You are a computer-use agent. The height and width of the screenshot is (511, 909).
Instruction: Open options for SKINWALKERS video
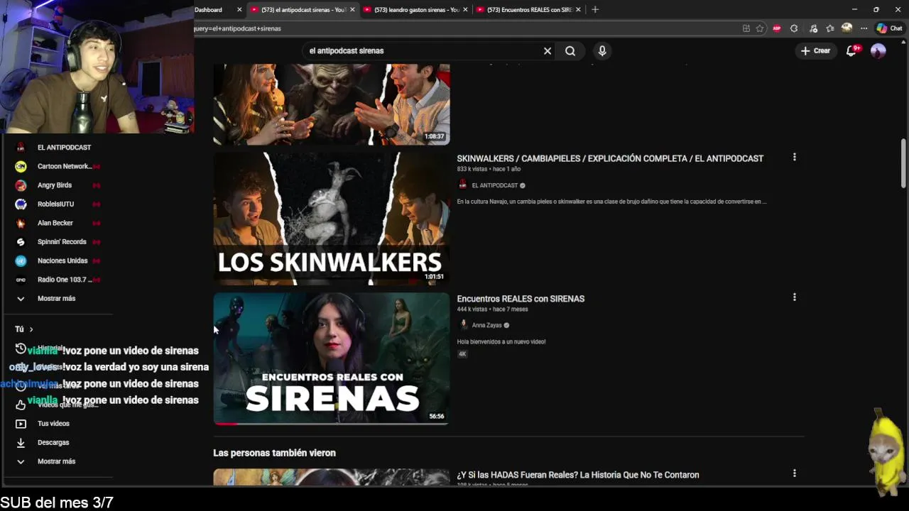[x=794, y=158]
